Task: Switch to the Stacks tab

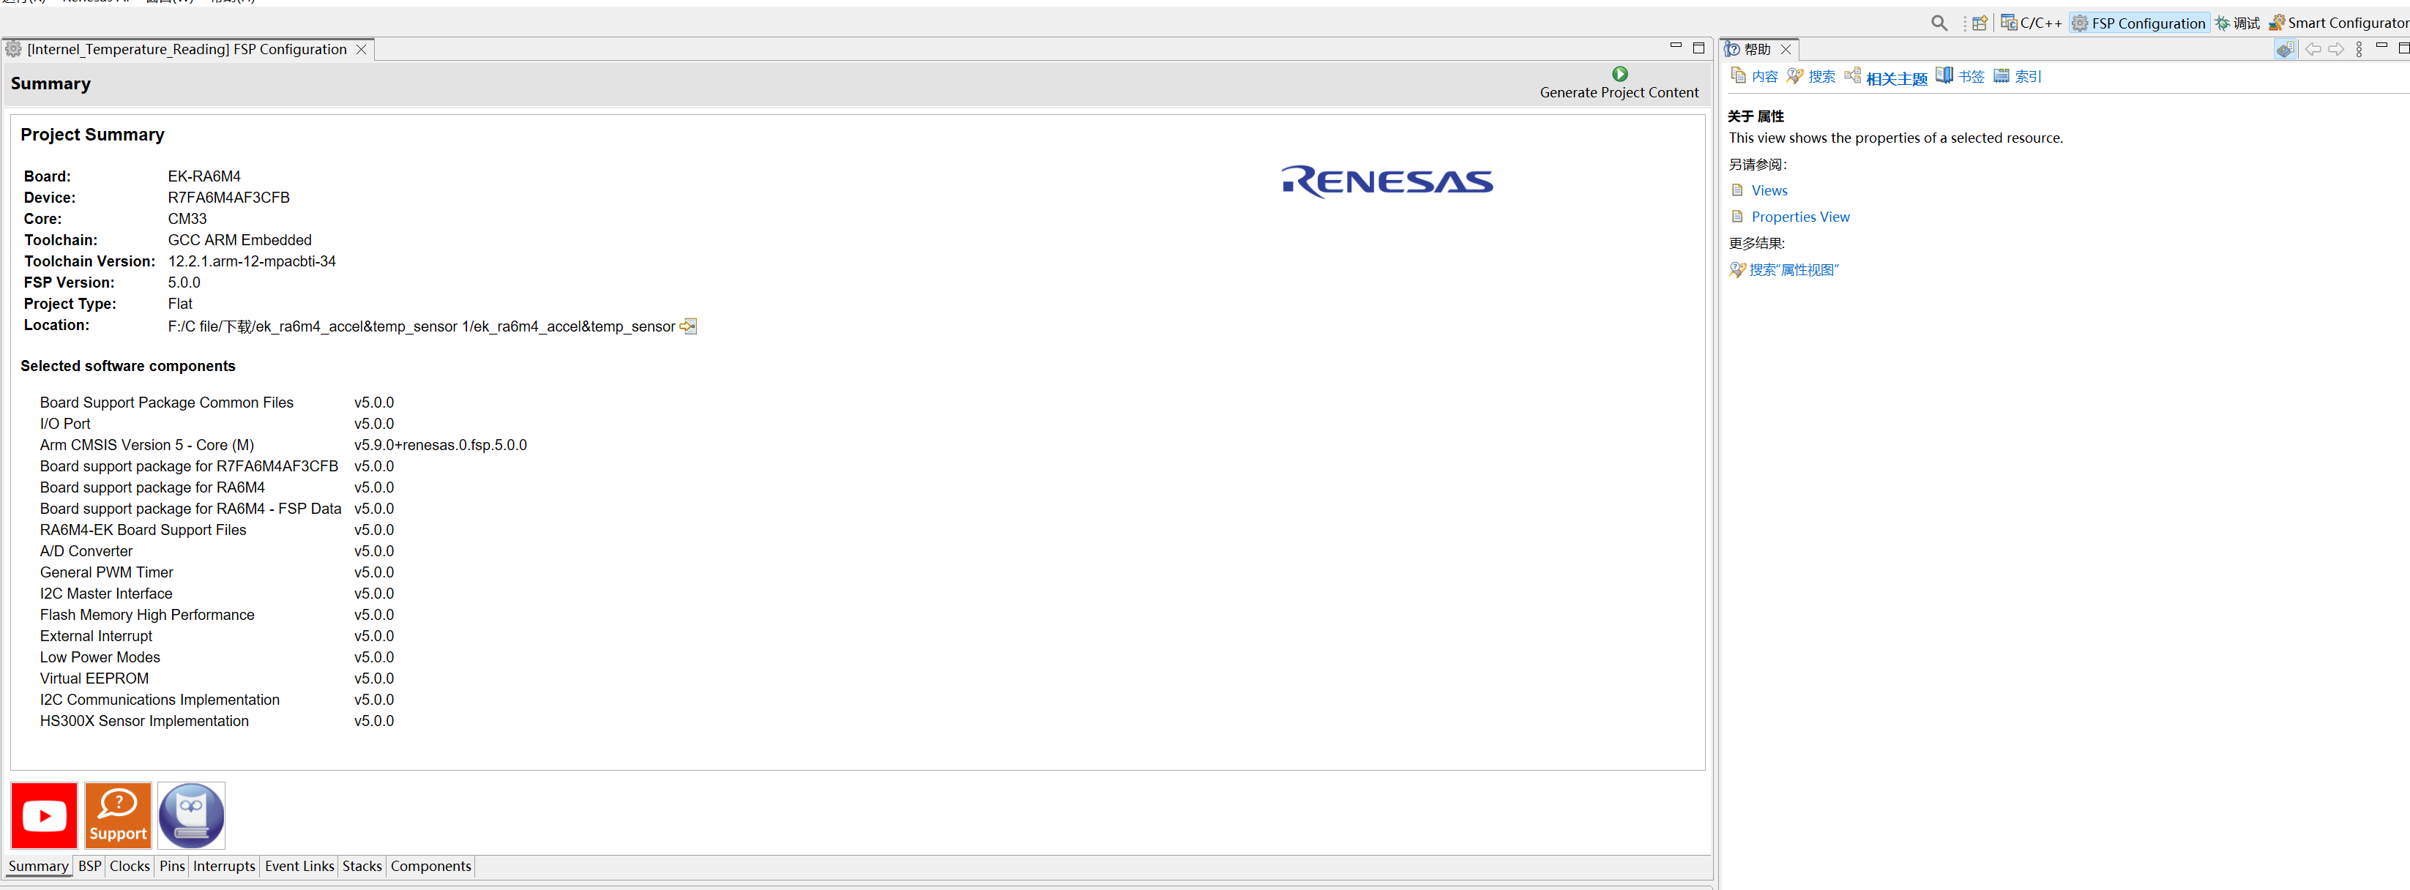Action: click(361, 867)
